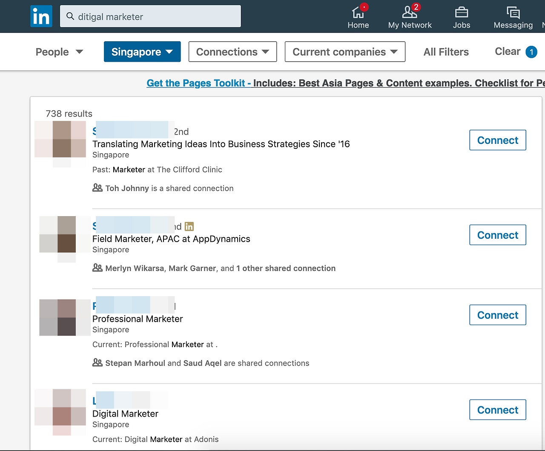Click 'Current: Professional Marketer at .' text
Image resolution: width=545 pixels, height=451 pixels.
click(x=155, y=344)
